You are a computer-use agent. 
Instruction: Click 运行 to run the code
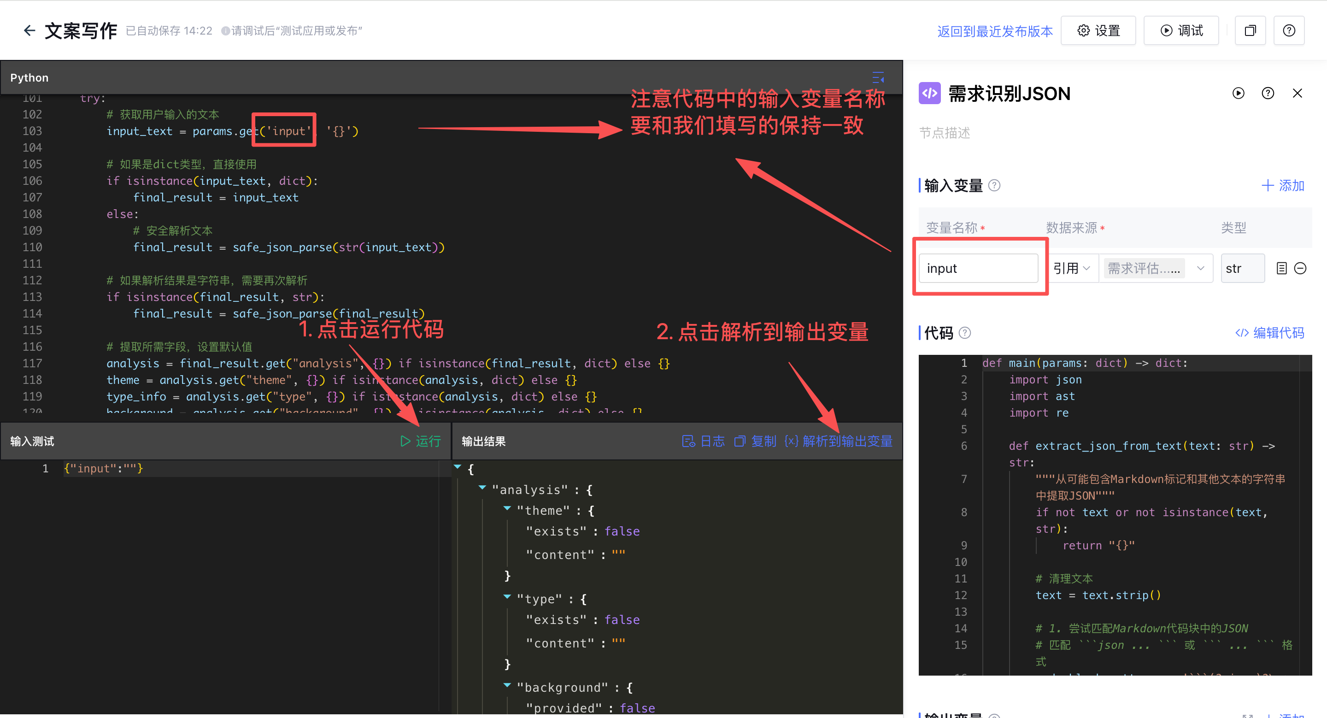(421, 441)
